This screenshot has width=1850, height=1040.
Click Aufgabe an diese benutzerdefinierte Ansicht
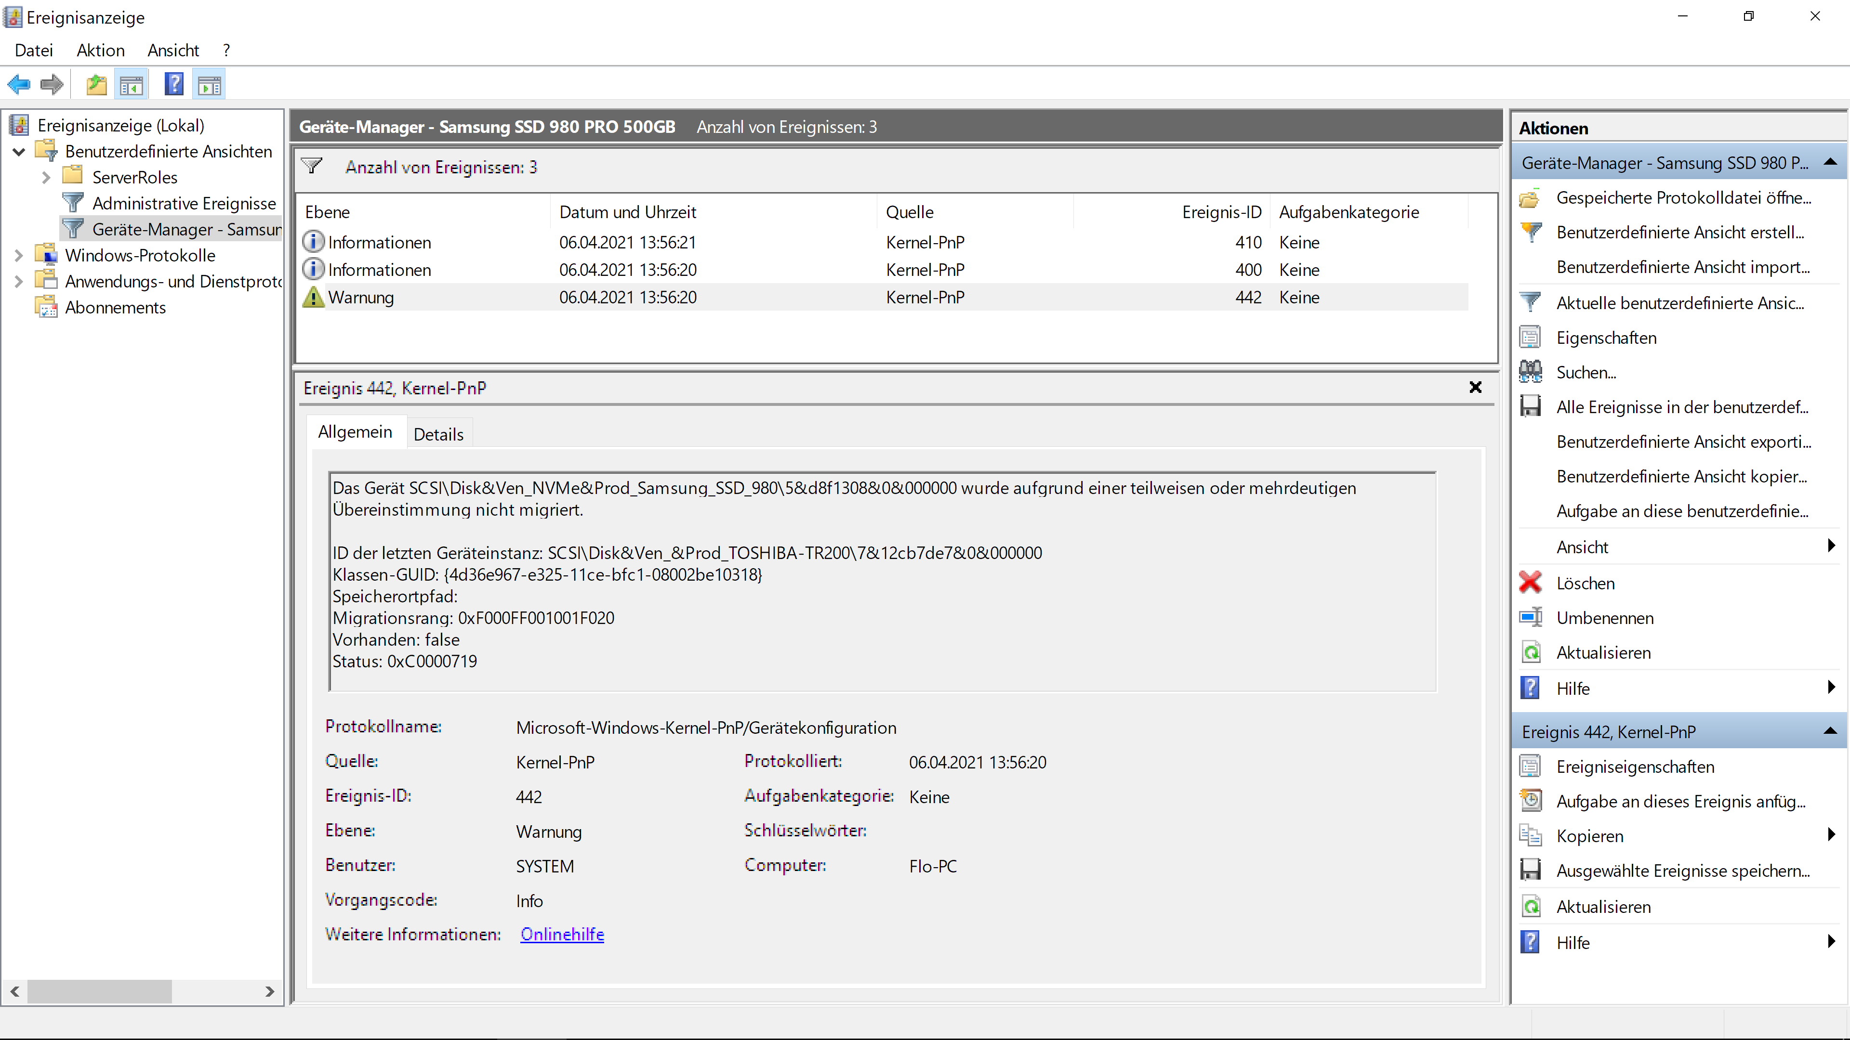point(1682,511)
